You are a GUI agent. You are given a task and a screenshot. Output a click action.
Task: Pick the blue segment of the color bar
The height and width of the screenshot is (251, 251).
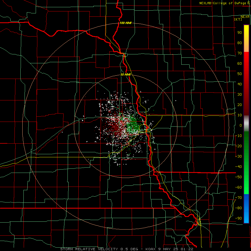point(246,209)
